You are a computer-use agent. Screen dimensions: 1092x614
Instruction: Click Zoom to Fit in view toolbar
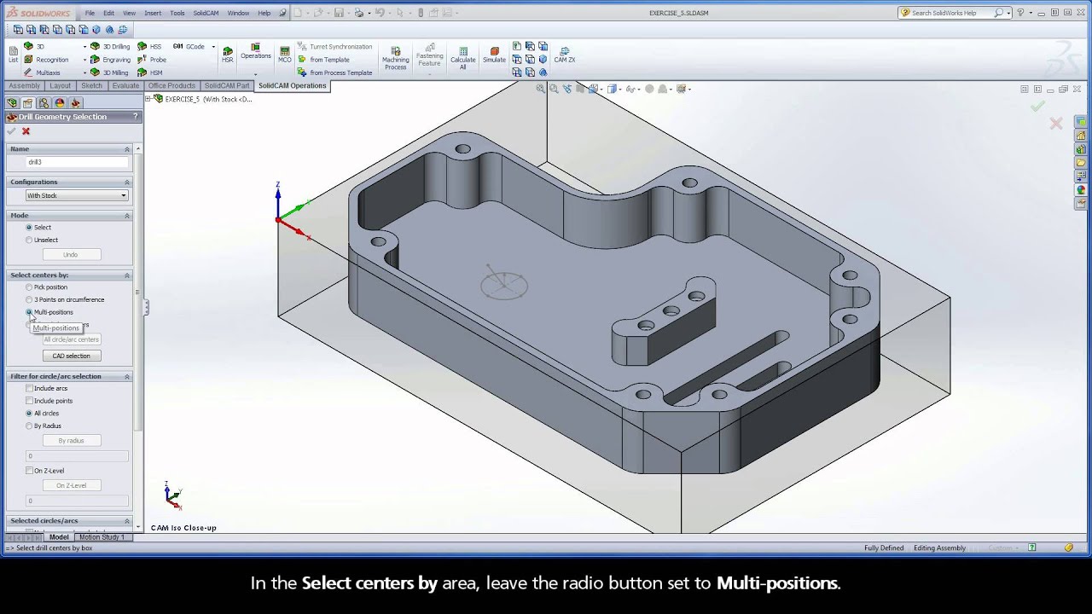541,89
